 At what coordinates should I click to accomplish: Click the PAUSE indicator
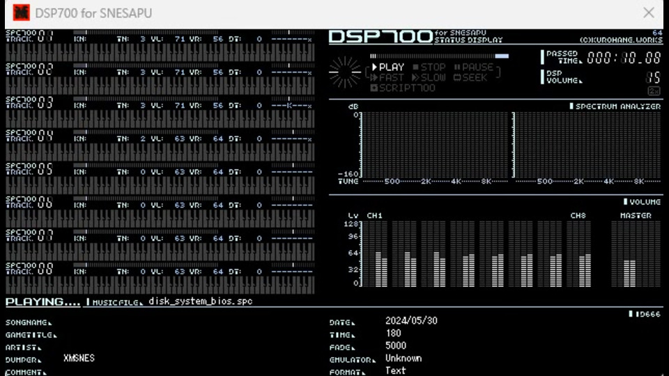tap(474, 68)
